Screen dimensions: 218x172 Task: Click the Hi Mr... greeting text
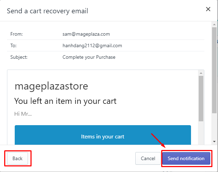(x=23, y=114)
